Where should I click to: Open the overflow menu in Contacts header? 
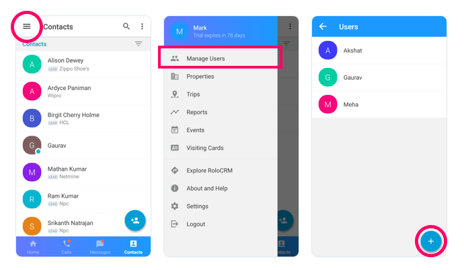click(142, 26)
